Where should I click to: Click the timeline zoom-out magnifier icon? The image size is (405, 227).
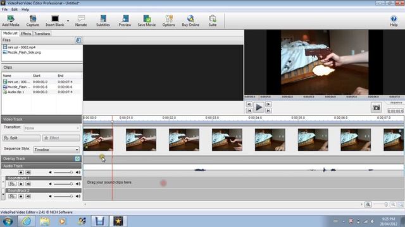tap(393, 204)
